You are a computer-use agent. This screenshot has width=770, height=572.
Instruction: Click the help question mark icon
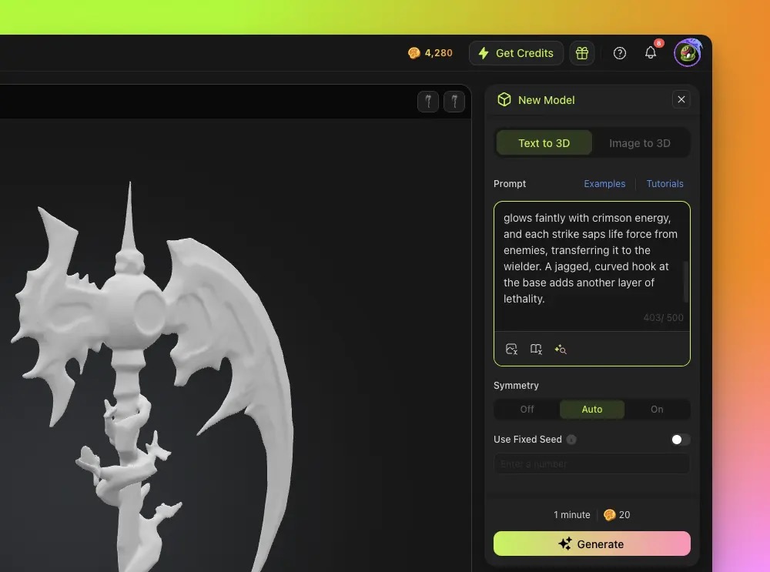tap(619, 52)
